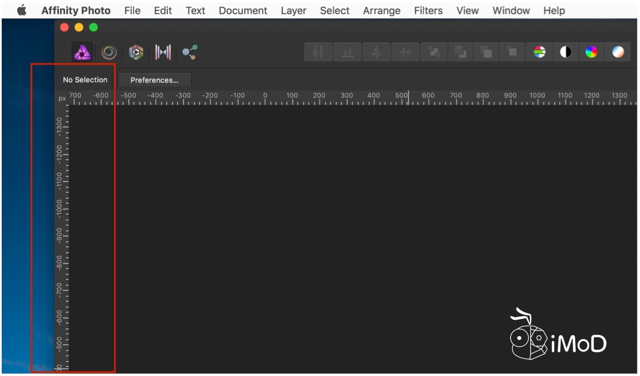Open the Select menu
This screenshot has height=376, width=640.
(x=334, y=10)
